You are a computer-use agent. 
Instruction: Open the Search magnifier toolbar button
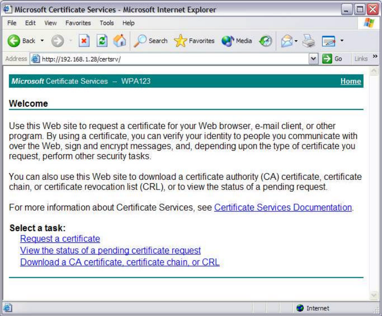(x=151, y=41)
